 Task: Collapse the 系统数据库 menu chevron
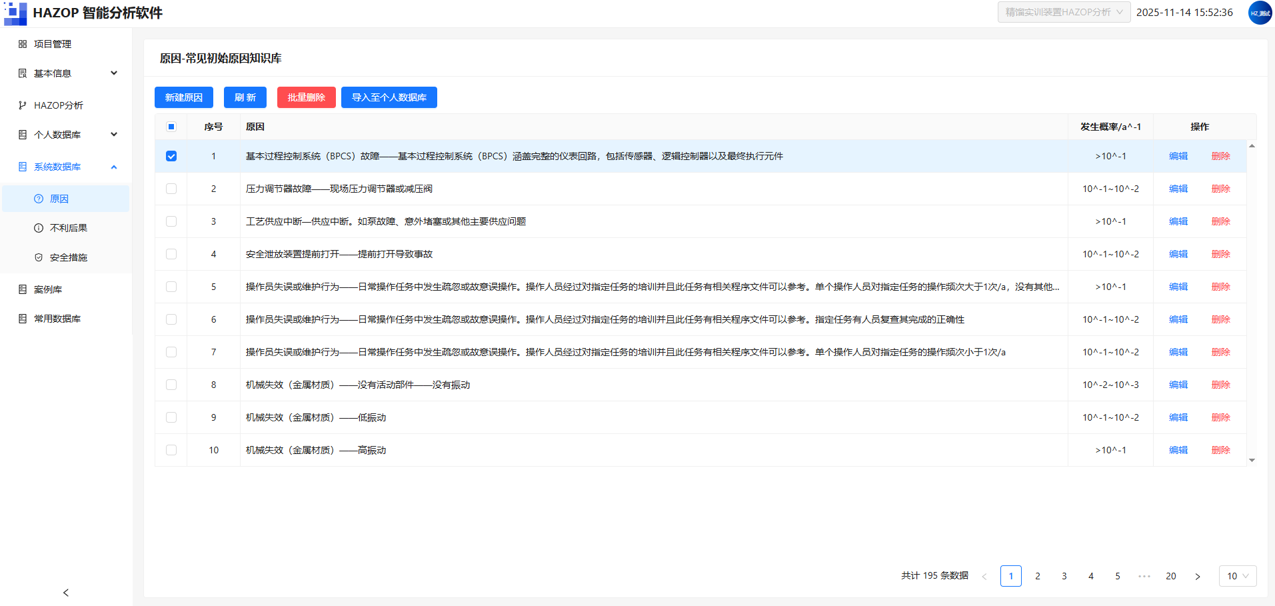[x=114, y=167]
